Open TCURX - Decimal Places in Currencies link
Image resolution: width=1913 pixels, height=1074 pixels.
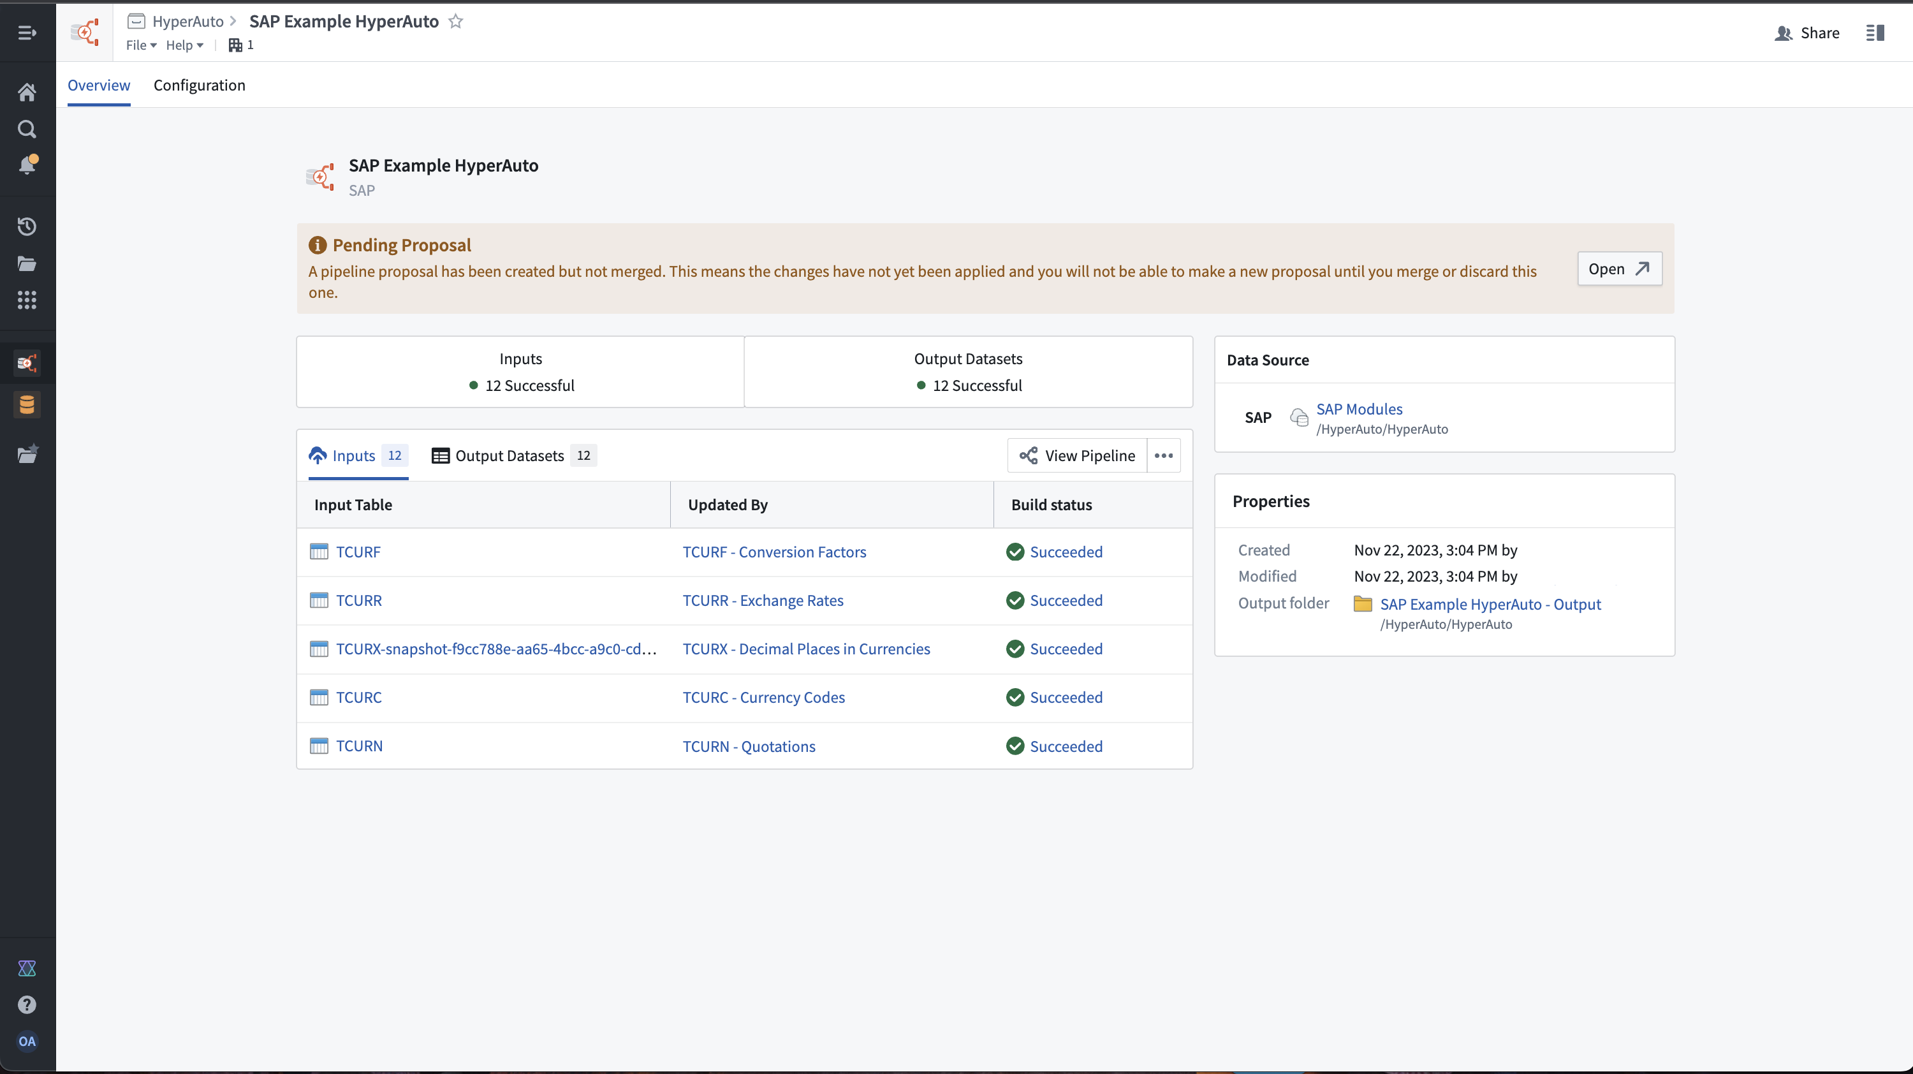806,649
